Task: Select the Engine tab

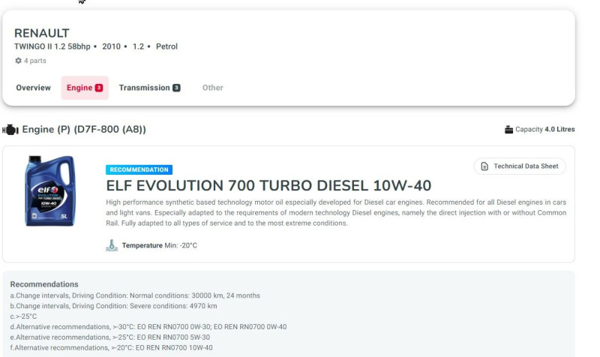Action: (x=85, y=88)
